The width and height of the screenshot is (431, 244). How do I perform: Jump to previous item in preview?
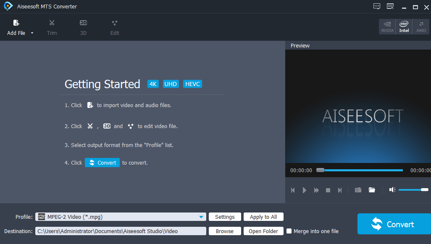[293, 190]
